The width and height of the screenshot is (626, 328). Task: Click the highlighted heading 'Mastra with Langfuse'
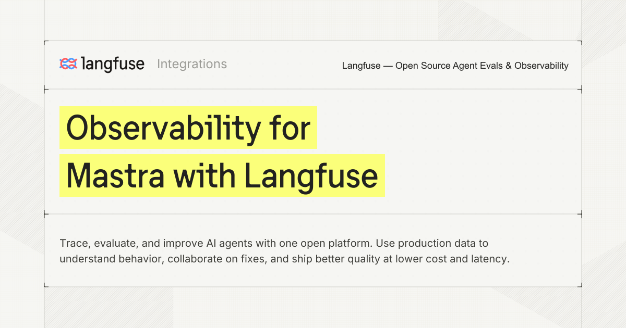[x=222, y=175]
